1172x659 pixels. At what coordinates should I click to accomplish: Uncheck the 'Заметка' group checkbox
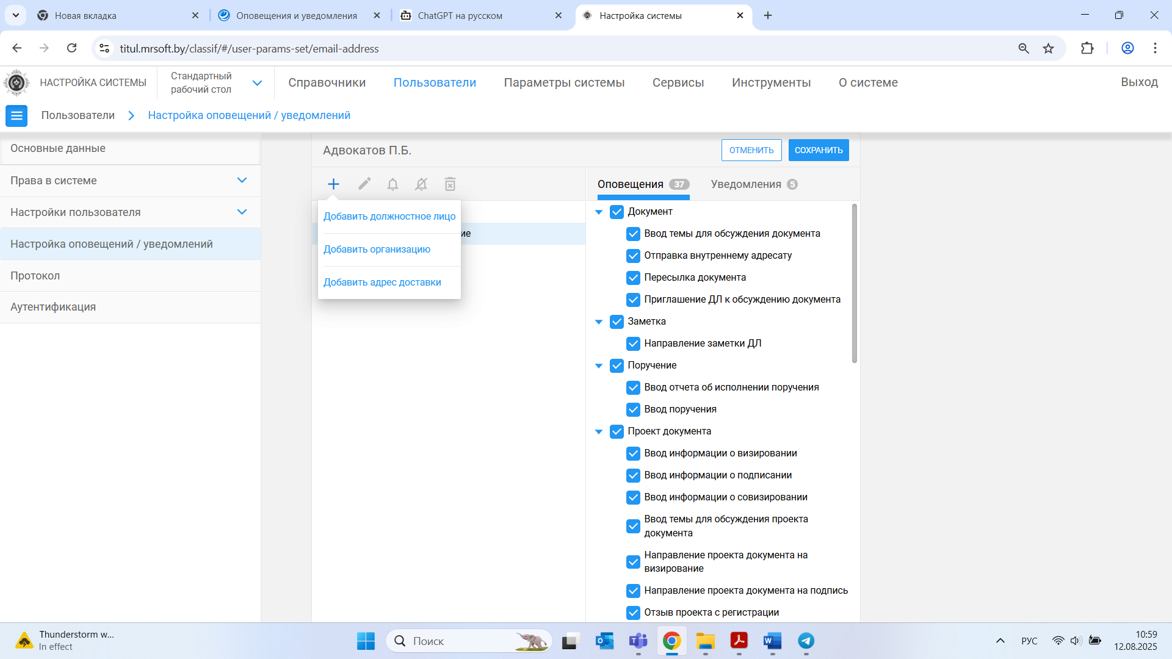pyautogui.click(x=617, y=322)
